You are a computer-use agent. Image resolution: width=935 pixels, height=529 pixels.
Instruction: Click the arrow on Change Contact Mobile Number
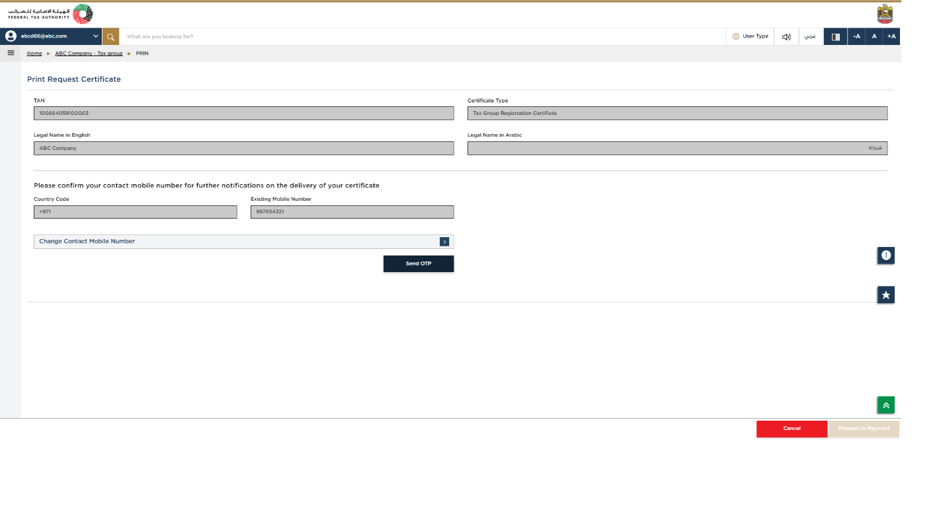[444, 242]
